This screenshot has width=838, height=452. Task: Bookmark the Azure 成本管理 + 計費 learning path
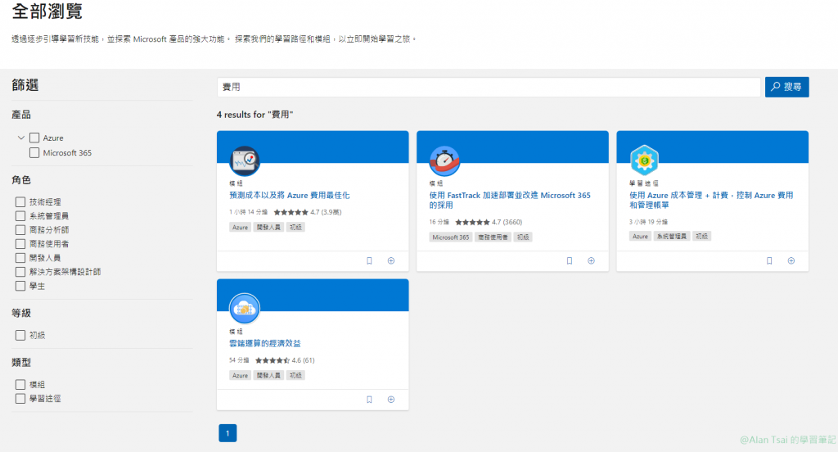769,261
